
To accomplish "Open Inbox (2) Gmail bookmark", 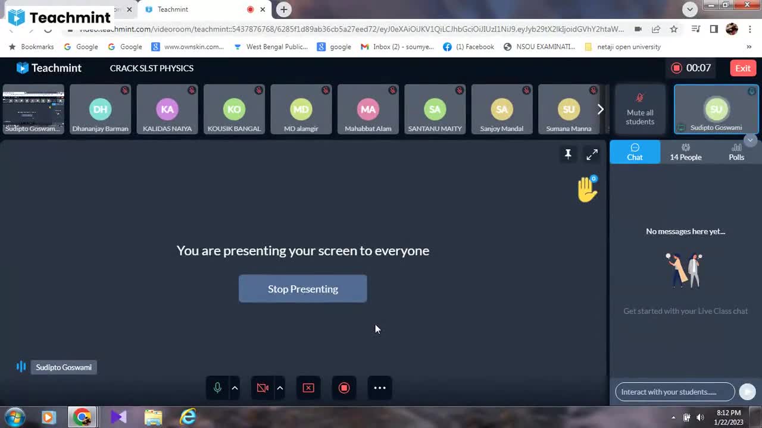I will 397,46.
